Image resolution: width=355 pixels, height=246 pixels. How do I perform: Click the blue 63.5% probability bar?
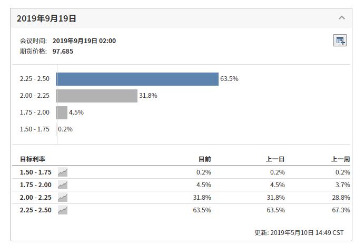(137, 79)
